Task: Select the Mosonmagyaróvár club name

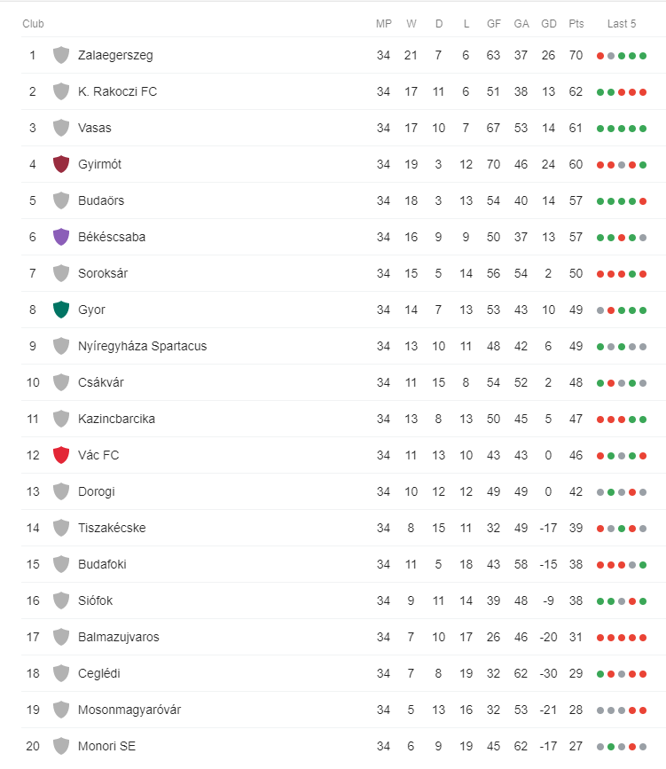Action: coord(129,710)
